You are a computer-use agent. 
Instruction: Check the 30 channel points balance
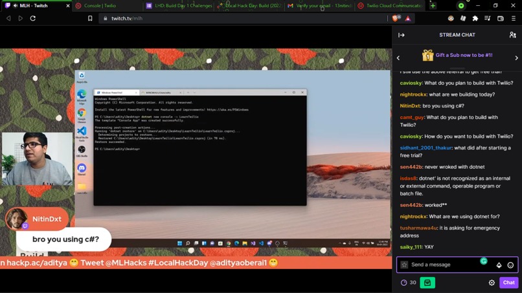point(409,283)
